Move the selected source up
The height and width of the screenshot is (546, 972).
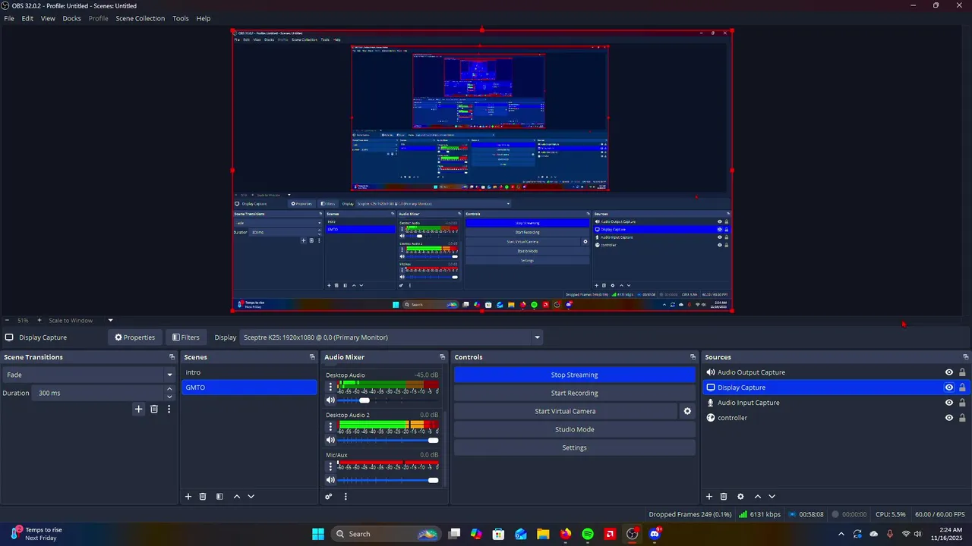tap(758, 497)
